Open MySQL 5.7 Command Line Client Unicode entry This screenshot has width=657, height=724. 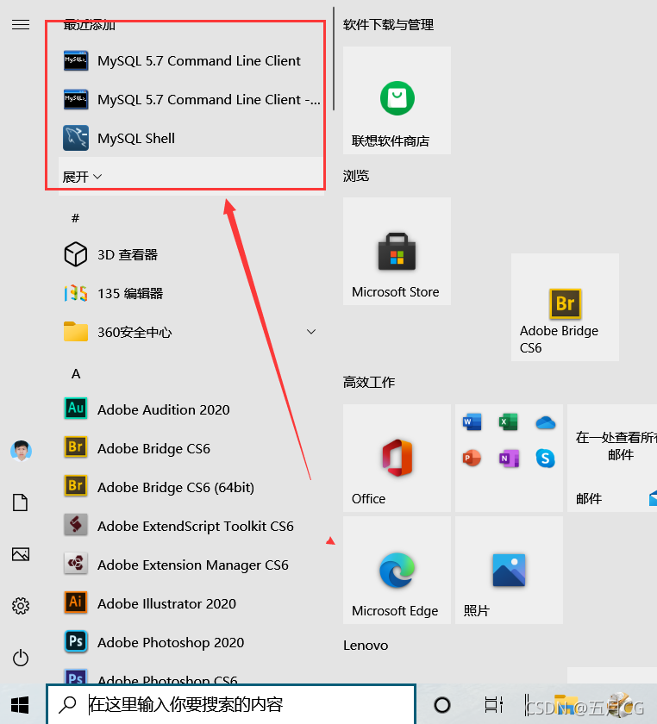click(x=191, y=99)
